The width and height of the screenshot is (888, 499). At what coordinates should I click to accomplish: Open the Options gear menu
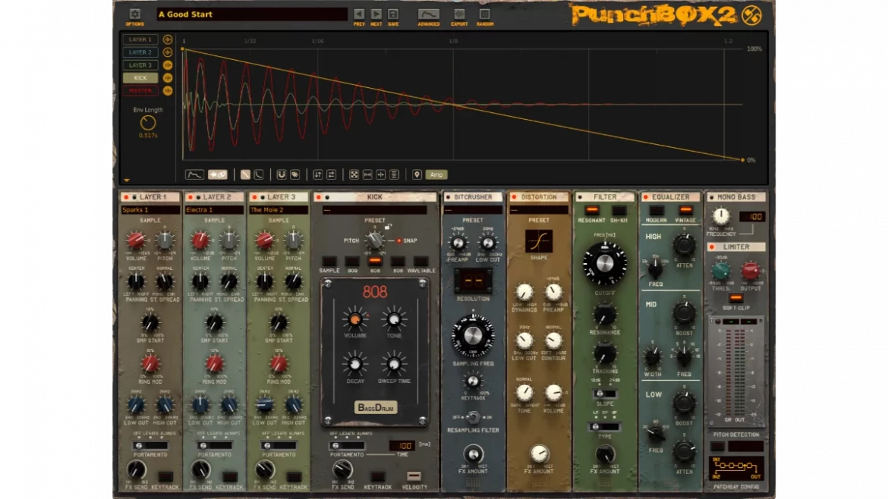pyautogui.click(x=135, y=14)
